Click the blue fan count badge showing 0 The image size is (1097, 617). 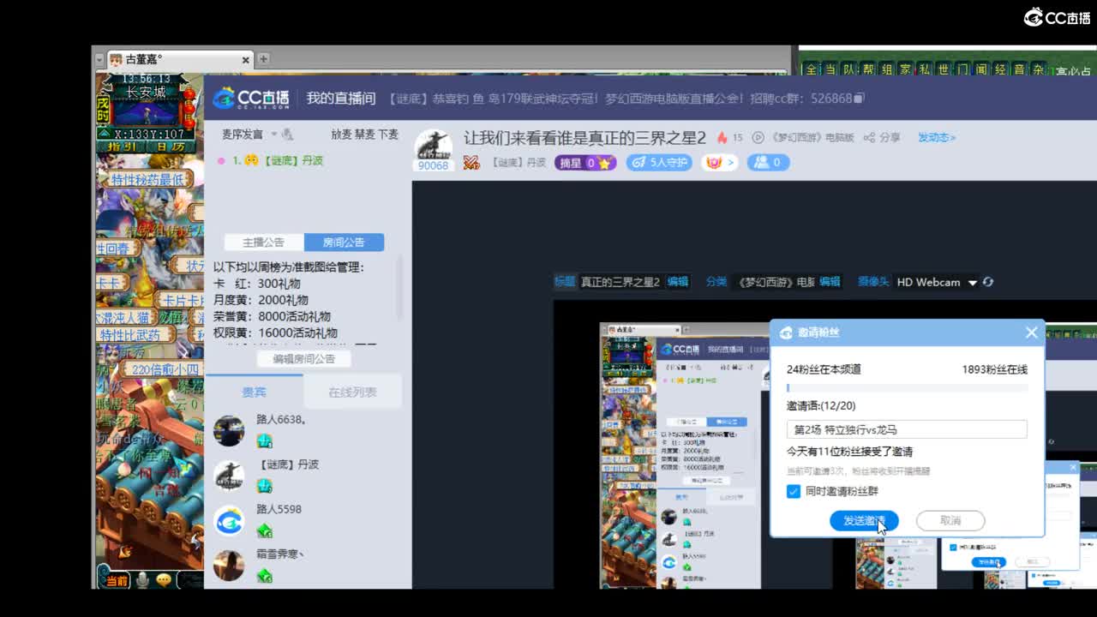pos(768,162)
